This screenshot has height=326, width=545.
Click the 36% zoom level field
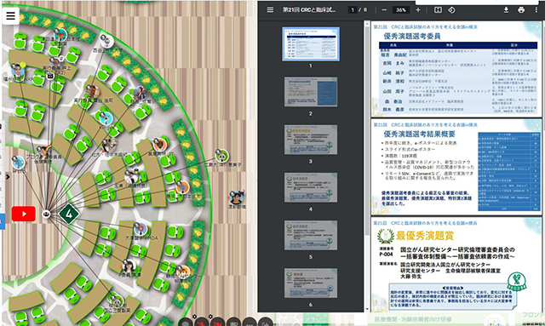[x=401, y=9]
